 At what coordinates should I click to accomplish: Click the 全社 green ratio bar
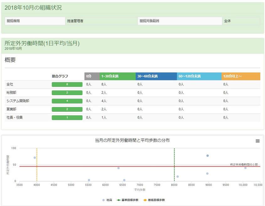(67, 84)
